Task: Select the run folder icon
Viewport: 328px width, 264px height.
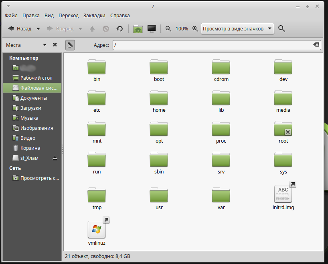Action: point(97,160)
